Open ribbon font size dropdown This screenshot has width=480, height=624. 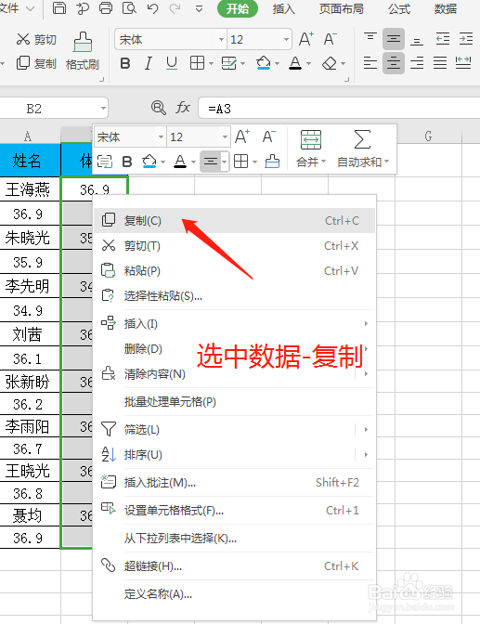[x=286, y=39]
